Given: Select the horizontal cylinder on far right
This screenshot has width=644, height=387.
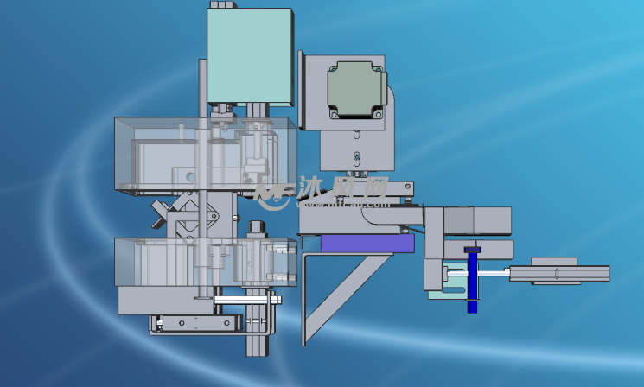Looking at the screenshot, I should tap(562, 273).
